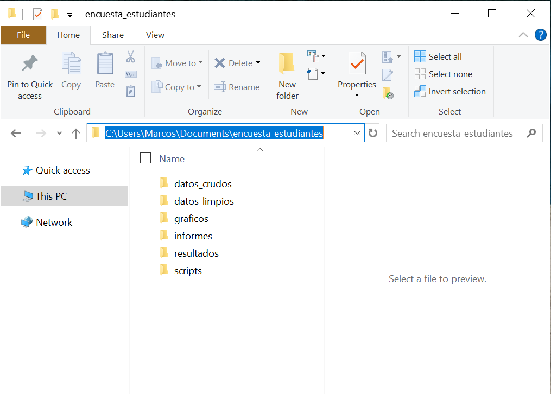Expand the Open button dropdown arrow
This screenshot has width=551, height=394.
tap(398, 56)
